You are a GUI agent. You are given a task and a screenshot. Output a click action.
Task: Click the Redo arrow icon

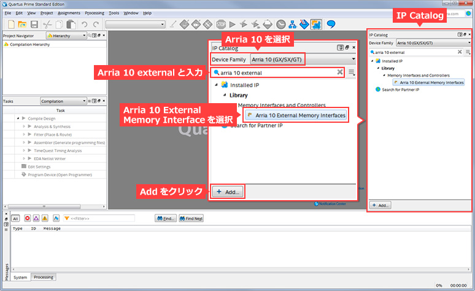coord(96,25)
